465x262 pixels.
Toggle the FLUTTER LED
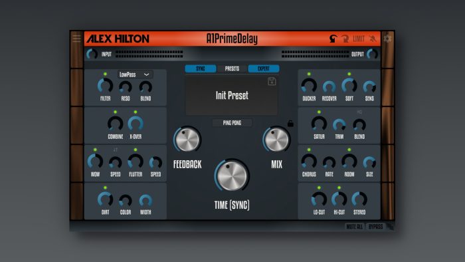(136, 150)
